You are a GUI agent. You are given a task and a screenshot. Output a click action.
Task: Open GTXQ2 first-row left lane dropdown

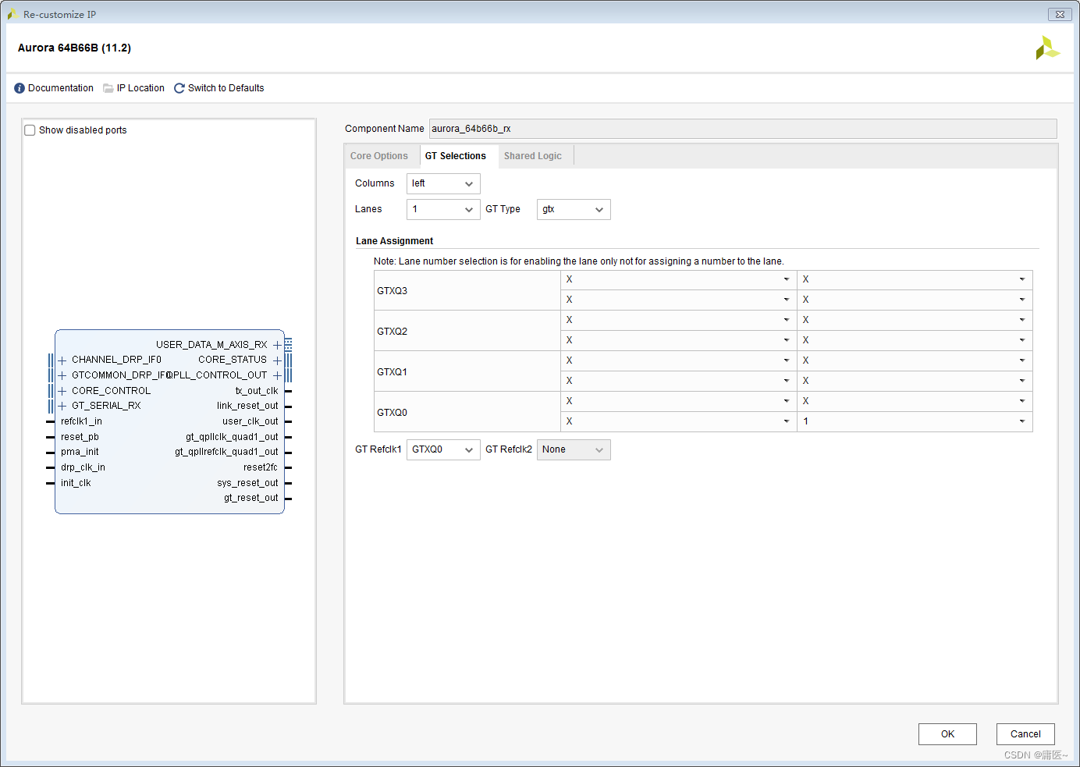click(678, 320)
